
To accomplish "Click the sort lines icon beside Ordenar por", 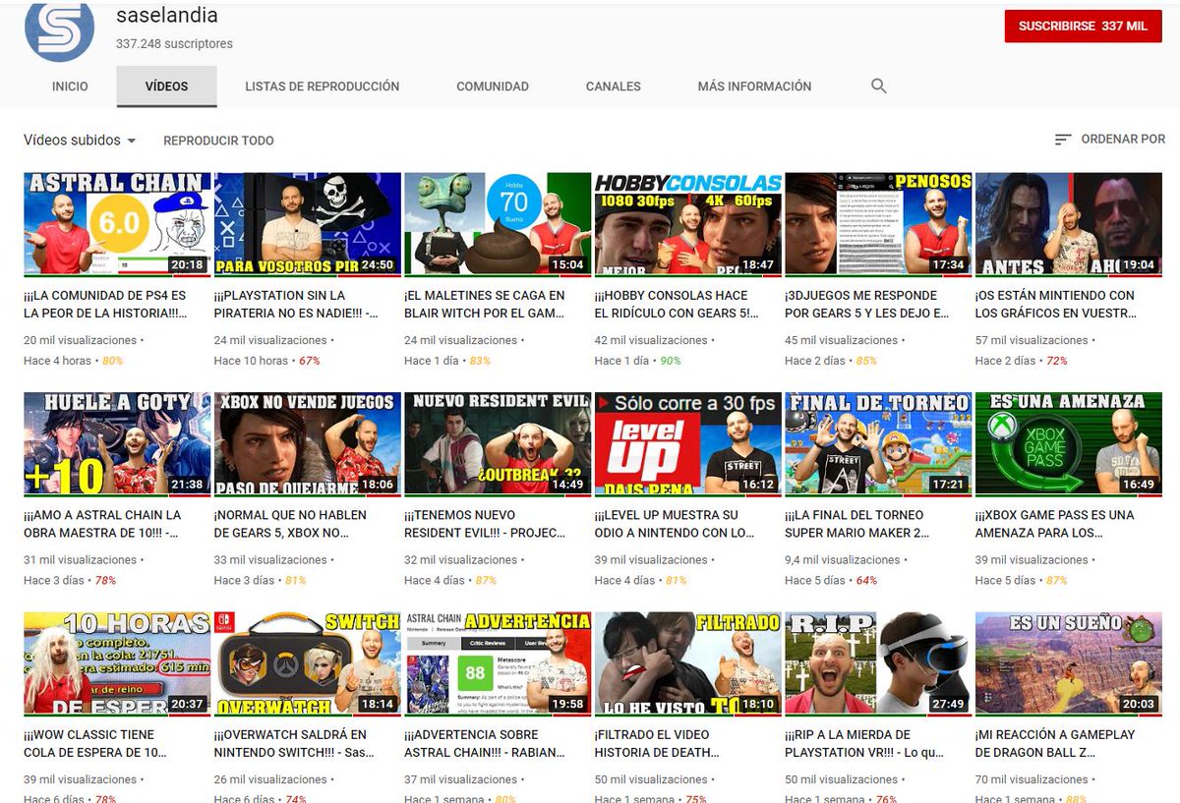I will point(1063,140).
